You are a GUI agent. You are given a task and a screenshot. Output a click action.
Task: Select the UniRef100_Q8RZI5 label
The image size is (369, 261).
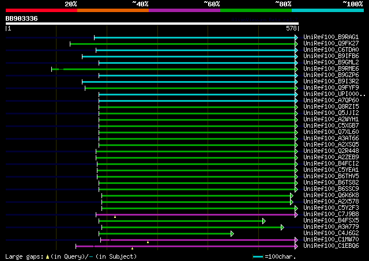click(331, 107)
